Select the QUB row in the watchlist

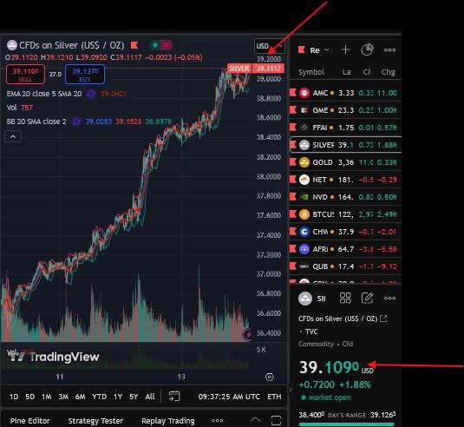click(x=345, y=266)
